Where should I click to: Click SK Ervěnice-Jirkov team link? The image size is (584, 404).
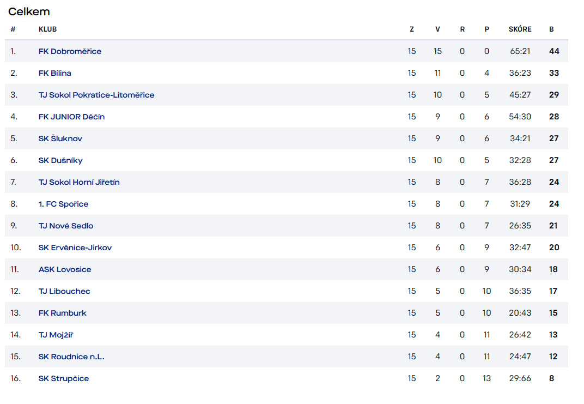point(75,248)
